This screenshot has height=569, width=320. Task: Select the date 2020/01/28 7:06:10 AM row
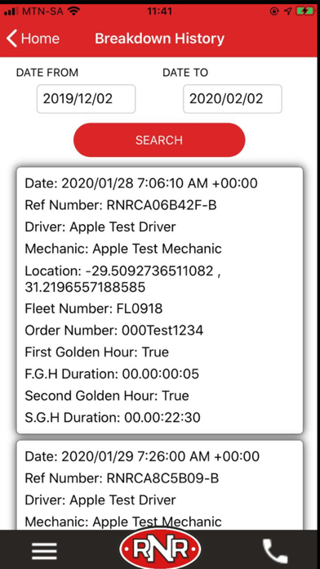click(141, 183)
